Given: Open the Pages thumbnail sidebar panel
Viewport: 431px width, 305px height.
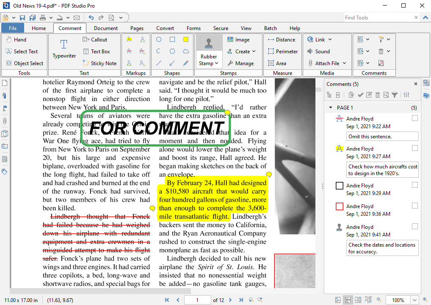Looking at the screenshot, I should click(x=5, y=83).
